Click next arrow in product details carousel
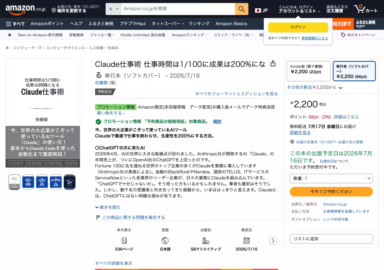This screenshot has width=384, height=270. point(273,241)
